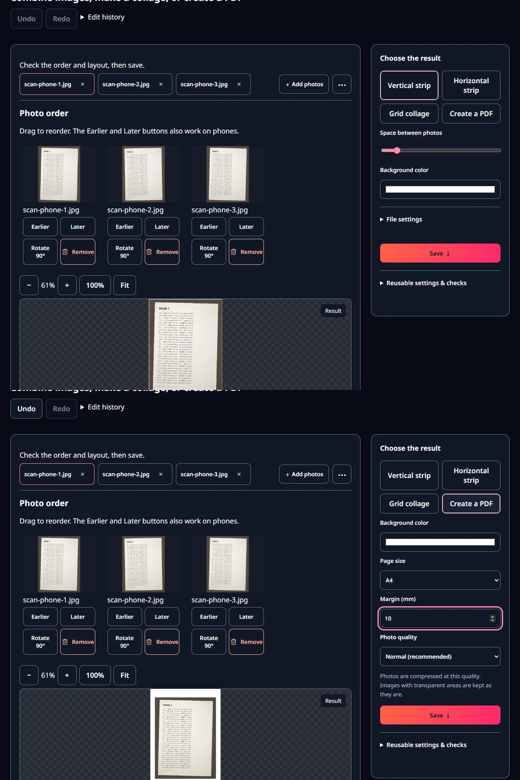Choose Create a PDF in upper panel
The image size is (520, 780).
tap(471, 114)
